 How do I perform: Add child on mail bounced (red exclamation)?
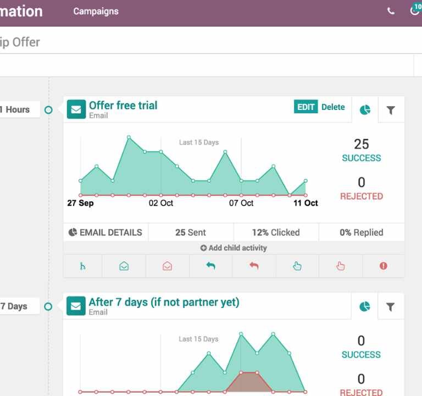(x=383, y=266)
